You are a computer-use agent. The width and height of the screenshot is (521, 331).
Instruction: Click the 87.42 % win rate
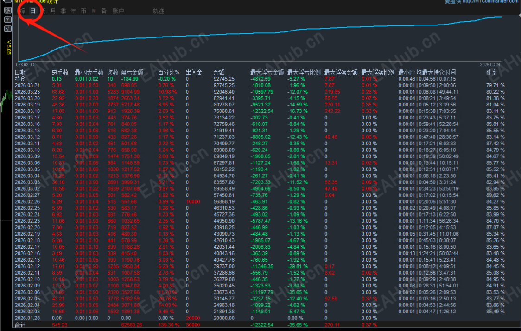click(x=496, y=144)
